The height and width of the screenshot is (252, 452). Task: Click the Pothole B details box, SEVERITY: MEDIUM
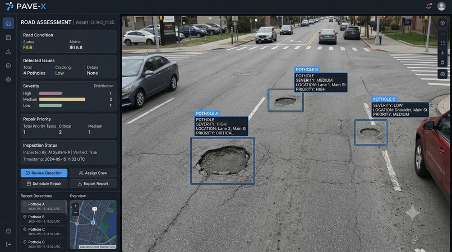click(321, 82)
